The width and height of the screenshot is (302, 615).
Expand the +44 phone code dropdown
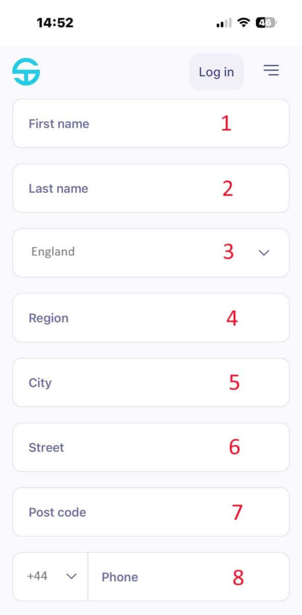point(49,577)
